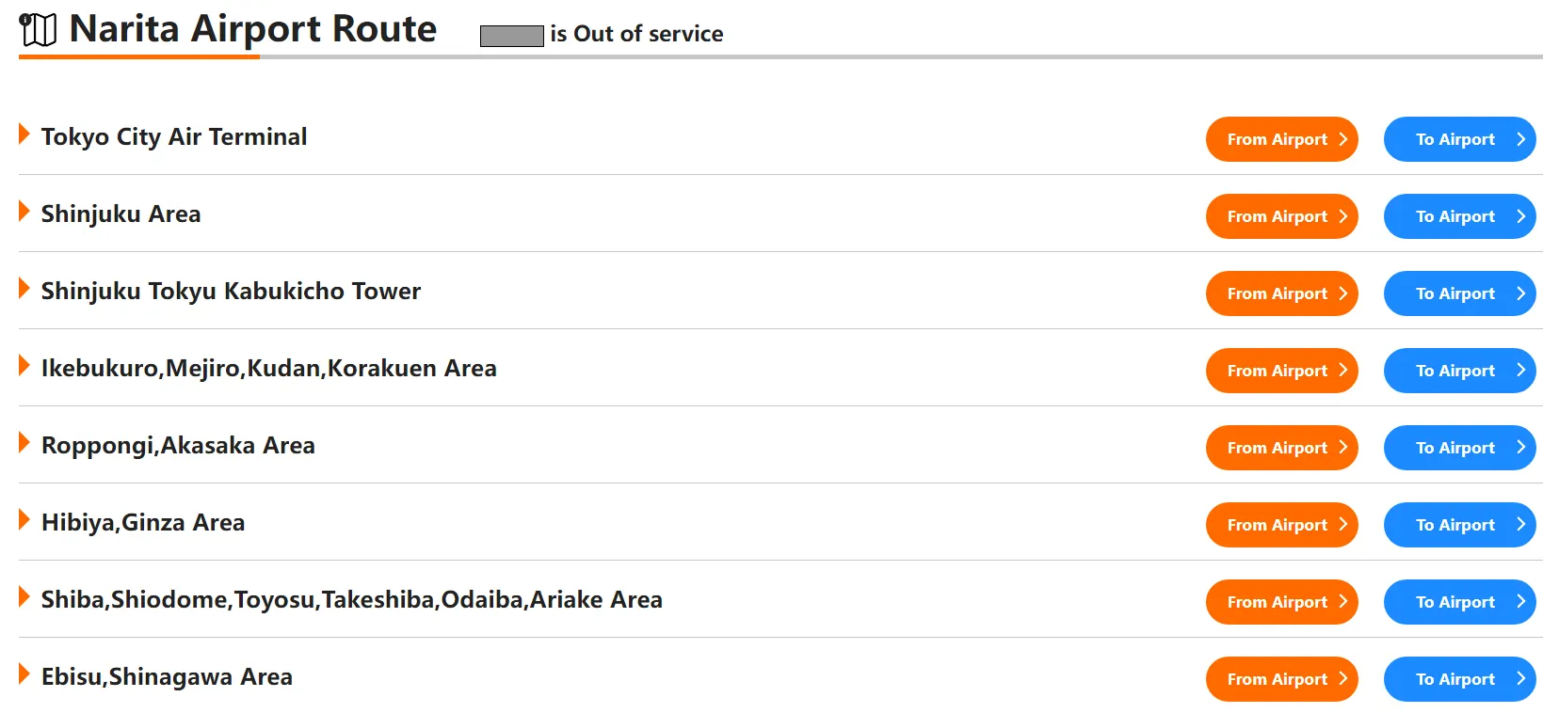
Task: Click the From Airport chevron for Hibiya,Ginza Area
Action: 1343,525
